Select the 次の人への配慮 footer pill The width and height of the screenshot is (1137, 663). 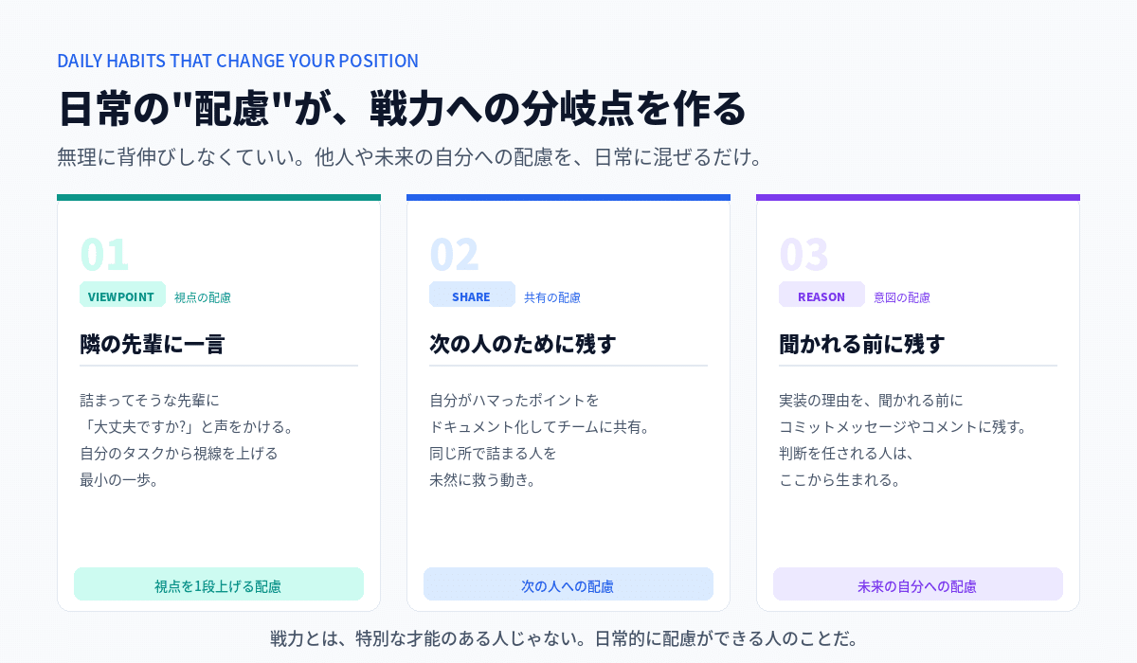coord(568,584)
